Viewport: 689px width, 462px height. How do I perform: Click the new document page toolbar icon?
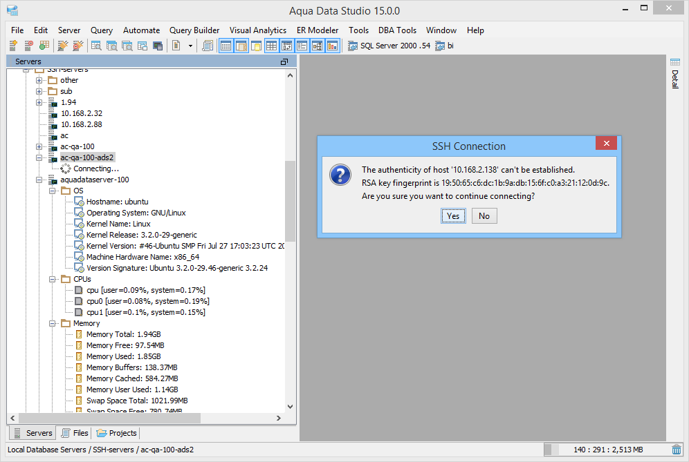point(176,46)
